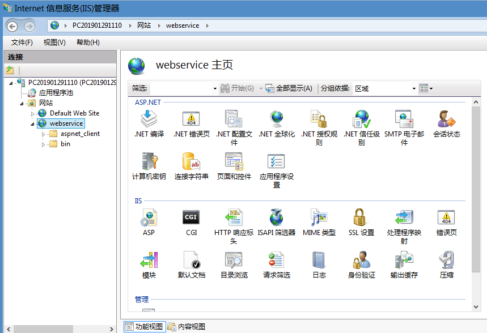Screen dimensions: 487x333
Task: Open the 输出缓存 feature
Action: click(404, 265)
